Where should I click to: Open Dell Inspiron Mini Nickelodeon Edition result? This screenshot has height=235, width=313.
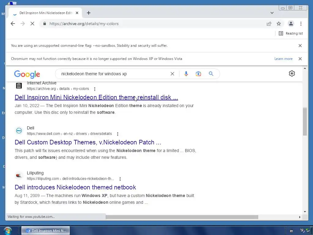tap(96, 97)
